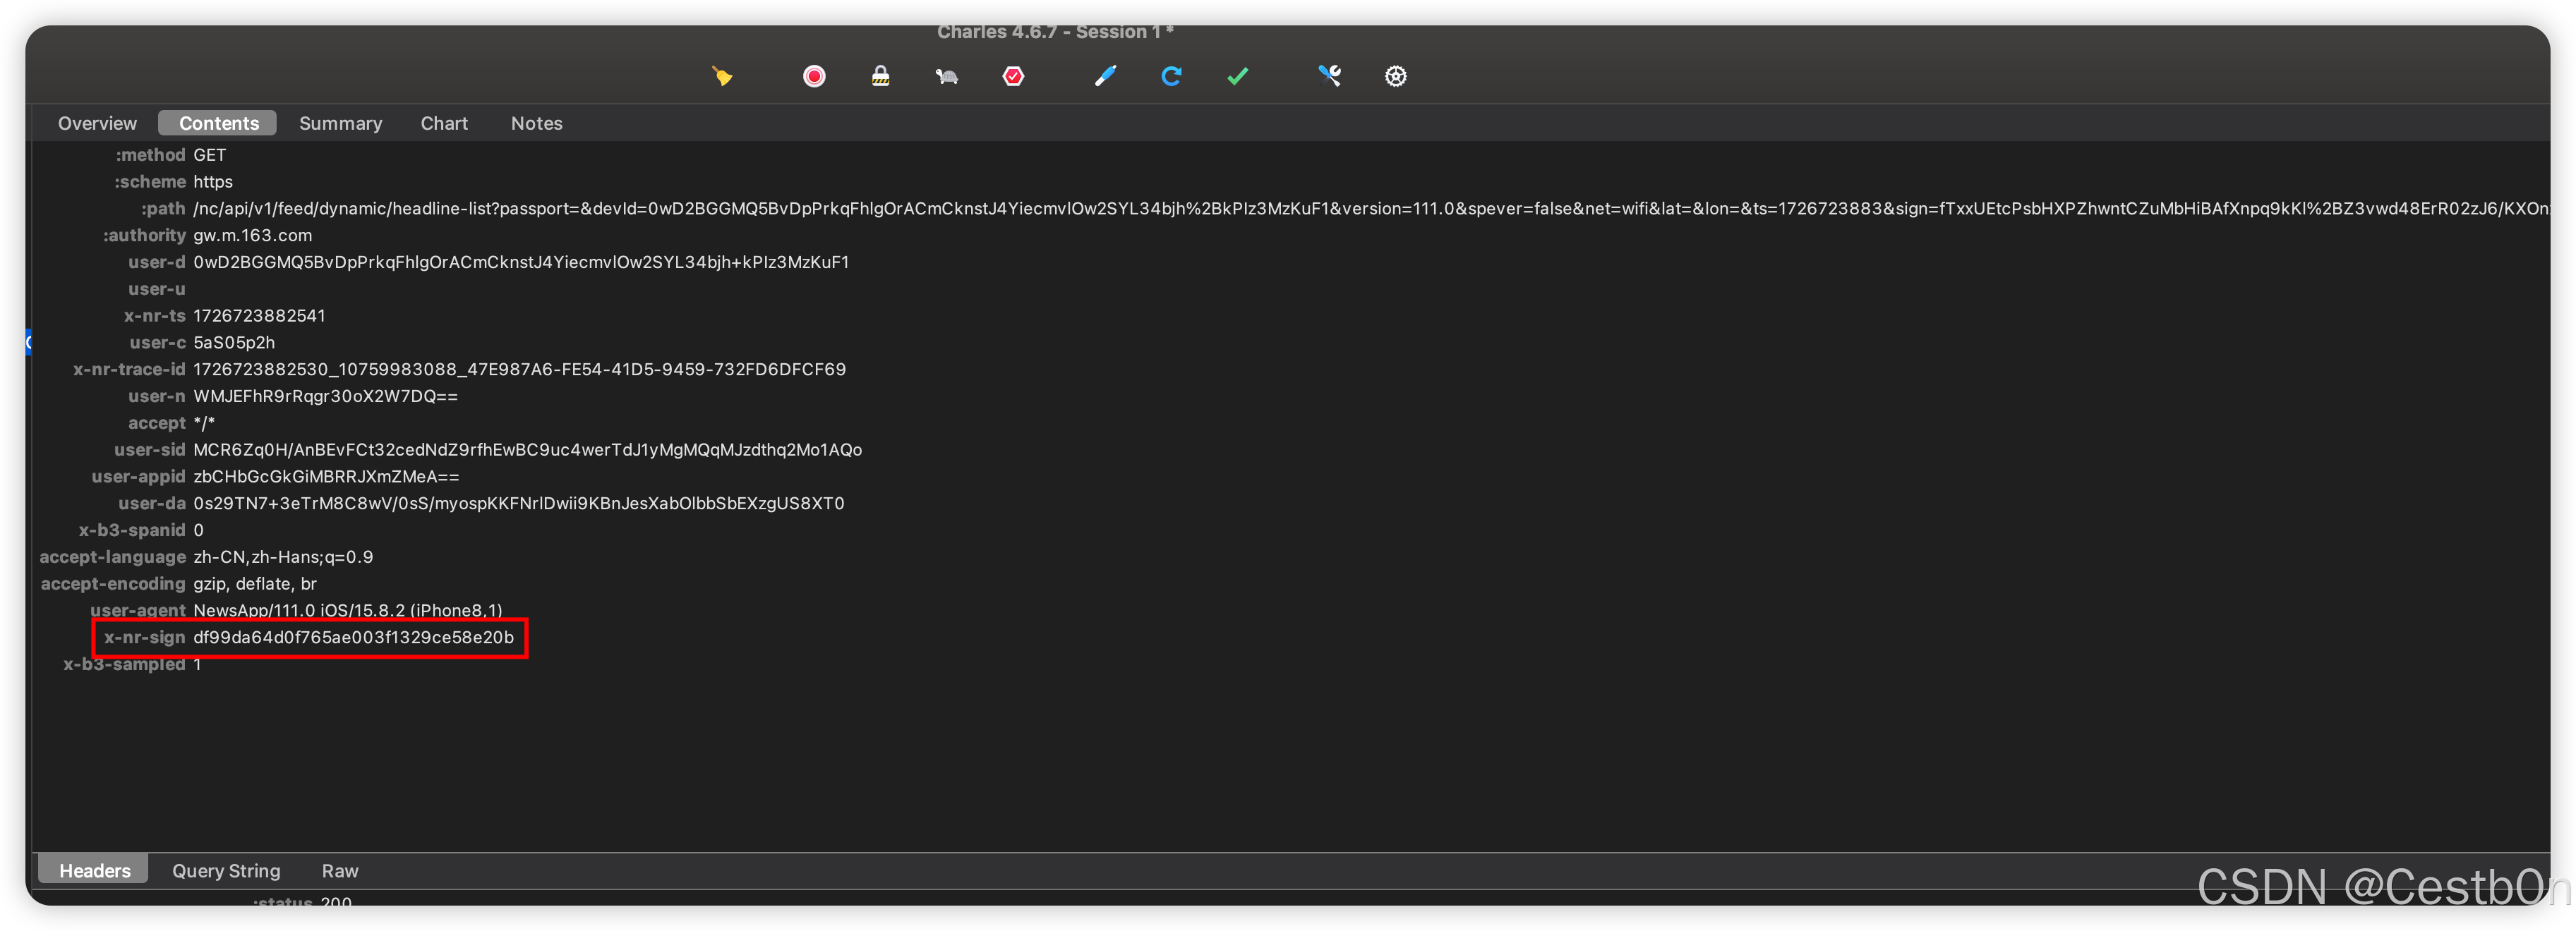Select the Contents tab
2576x931 pixels.
coord(218,123)
